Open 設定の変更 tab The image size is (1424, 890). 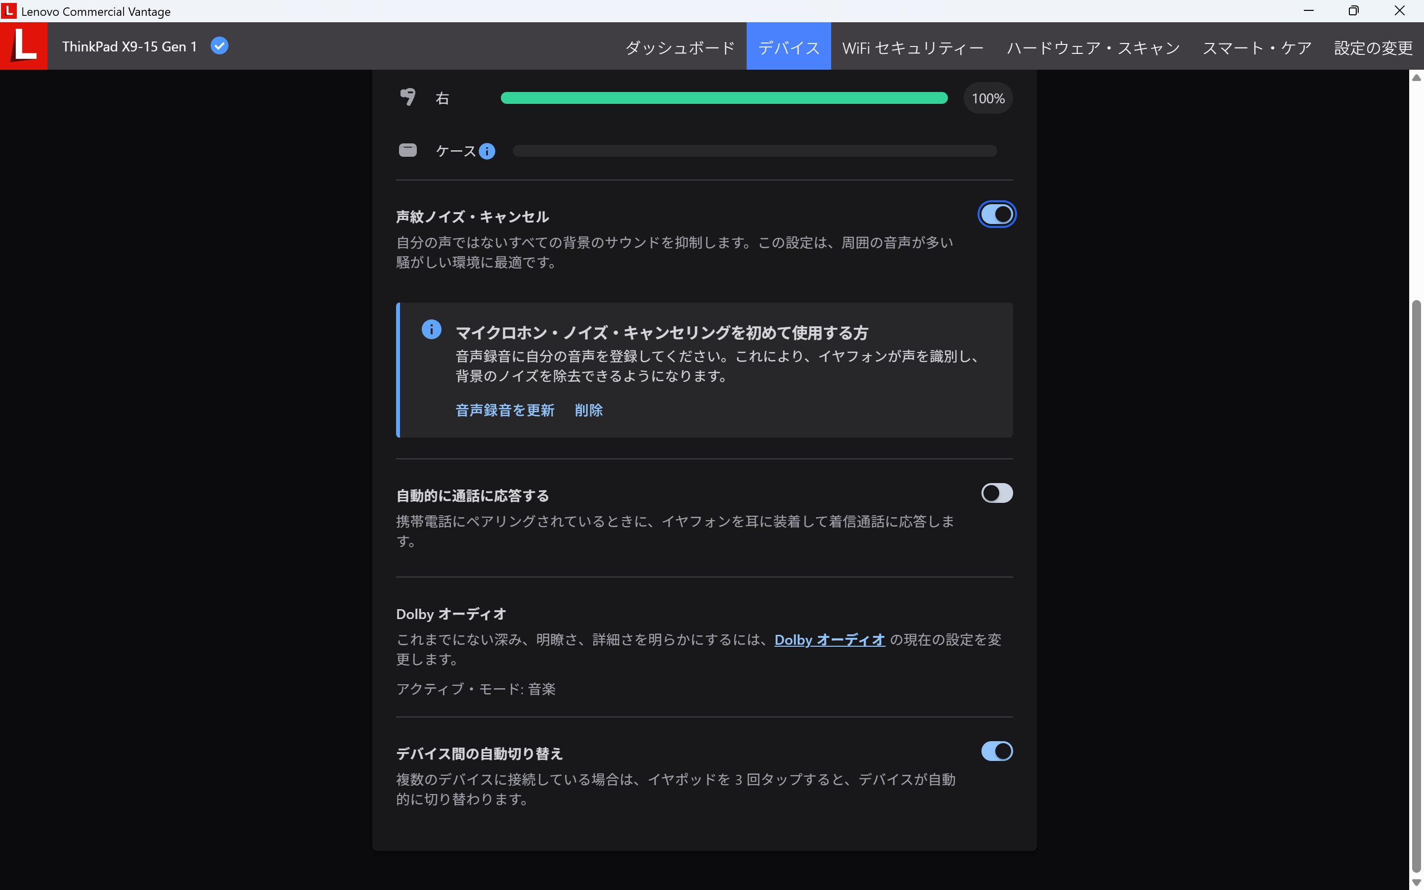(x=1373, y=47)
